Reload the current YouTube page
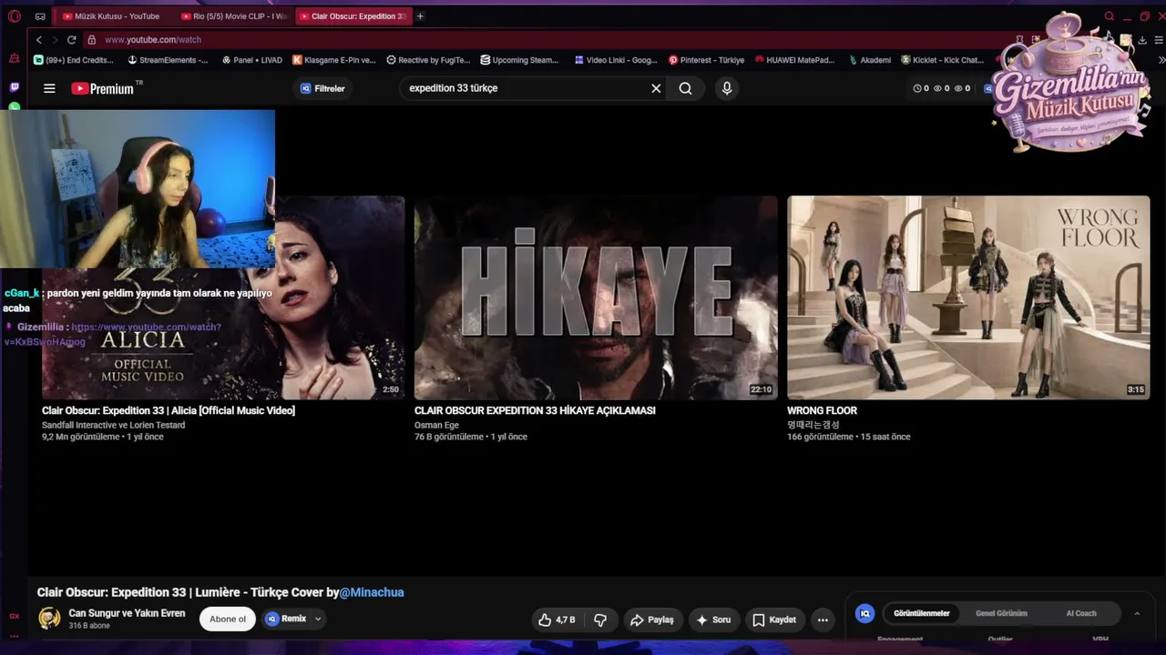1166x655 pixels. (x=71, y=40)
